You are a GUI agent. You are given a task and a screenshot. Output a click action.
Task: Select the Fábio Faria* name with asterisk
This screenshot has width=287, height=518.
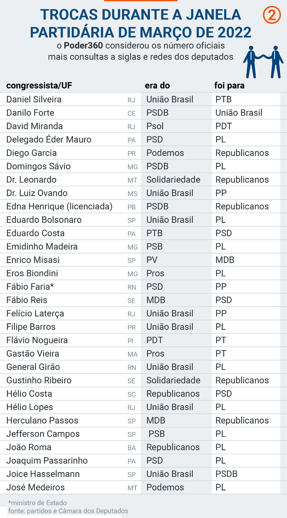(30, 287)
